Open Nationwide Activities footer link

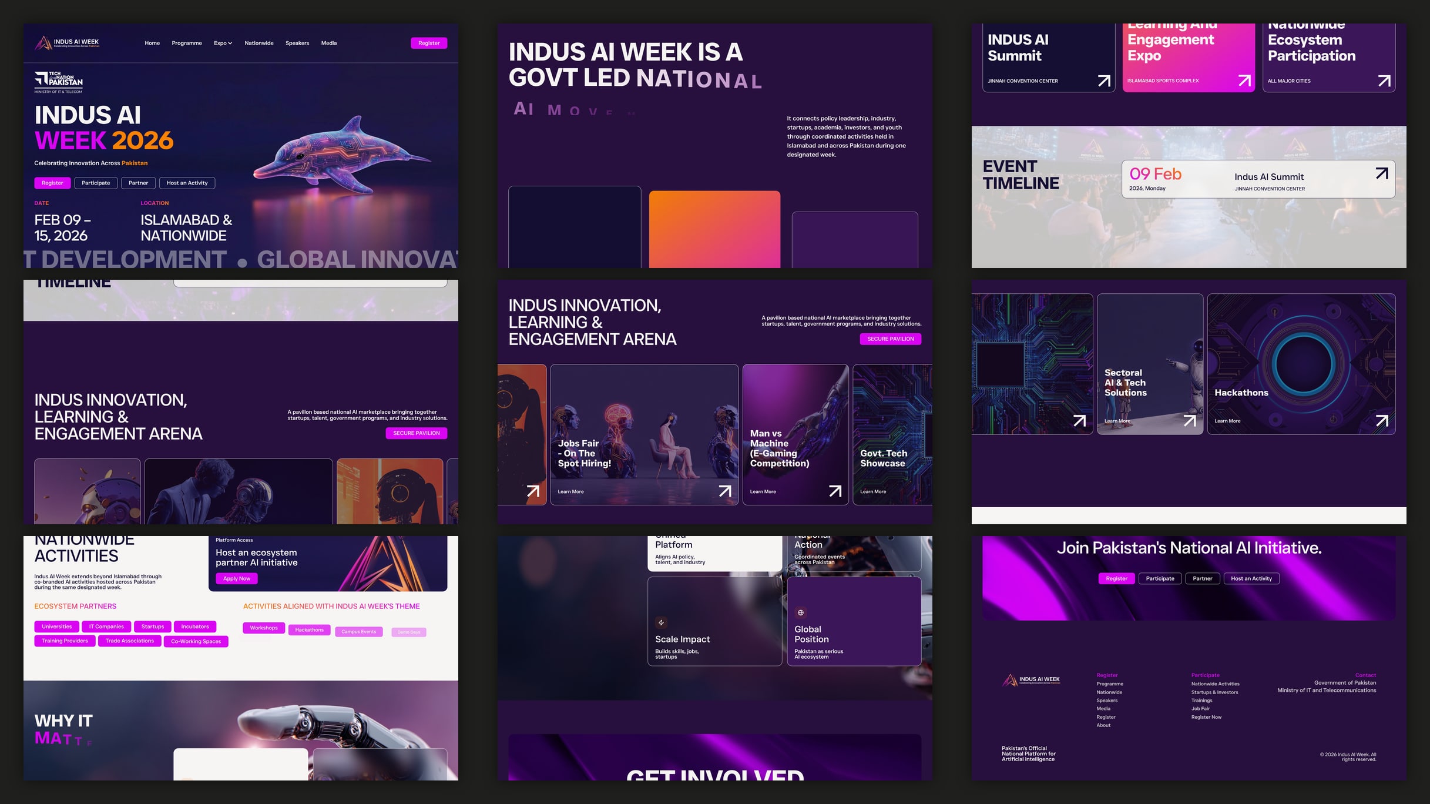point(1215,684)
